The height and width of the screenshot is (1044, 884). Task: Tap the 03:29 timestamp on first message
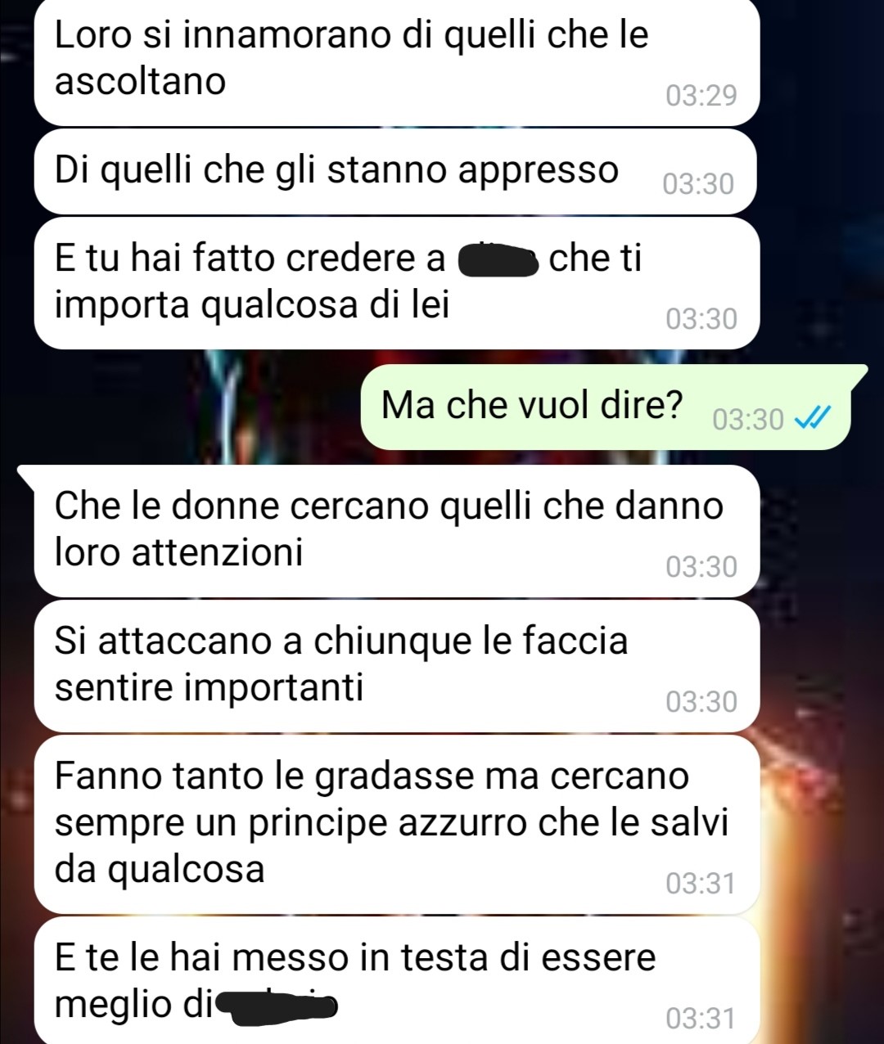click(x=701, y=96)
